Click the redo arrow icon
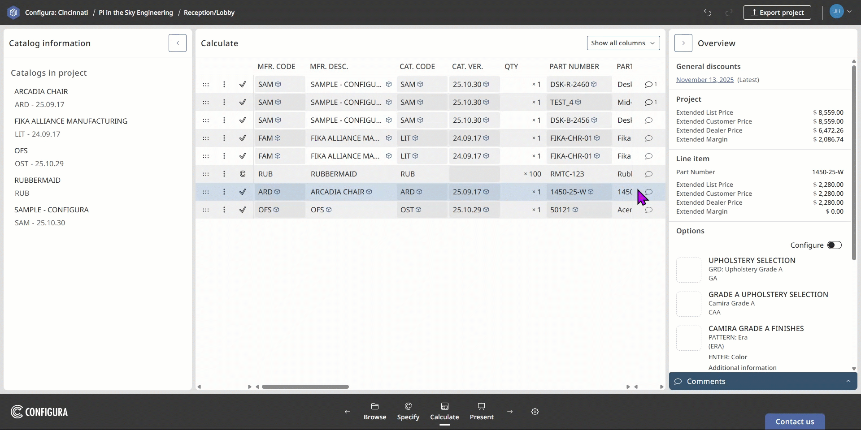 click(x=729, y=13)
